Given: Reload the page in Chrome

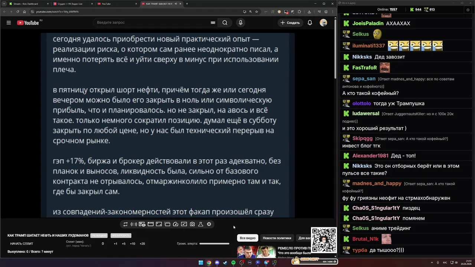Looking at the screenshot, I should point(18,11).
